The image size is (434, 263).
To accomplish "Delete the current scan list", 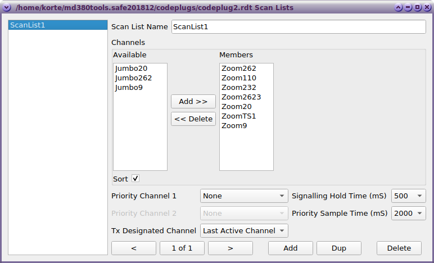I will 399,248.
